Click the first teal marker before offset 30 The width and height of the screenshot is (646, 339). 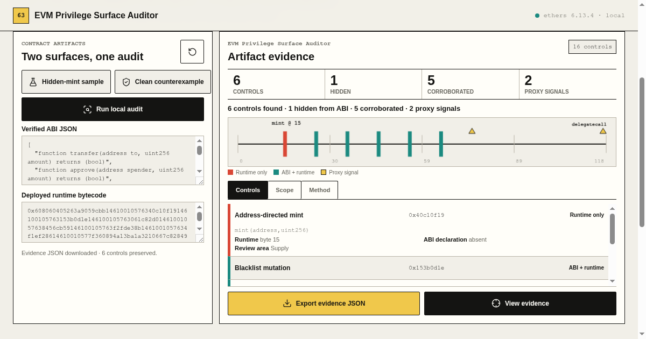tap(316, 144)
